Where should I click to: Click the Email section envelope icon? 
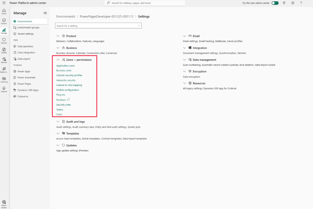point(190,36)
